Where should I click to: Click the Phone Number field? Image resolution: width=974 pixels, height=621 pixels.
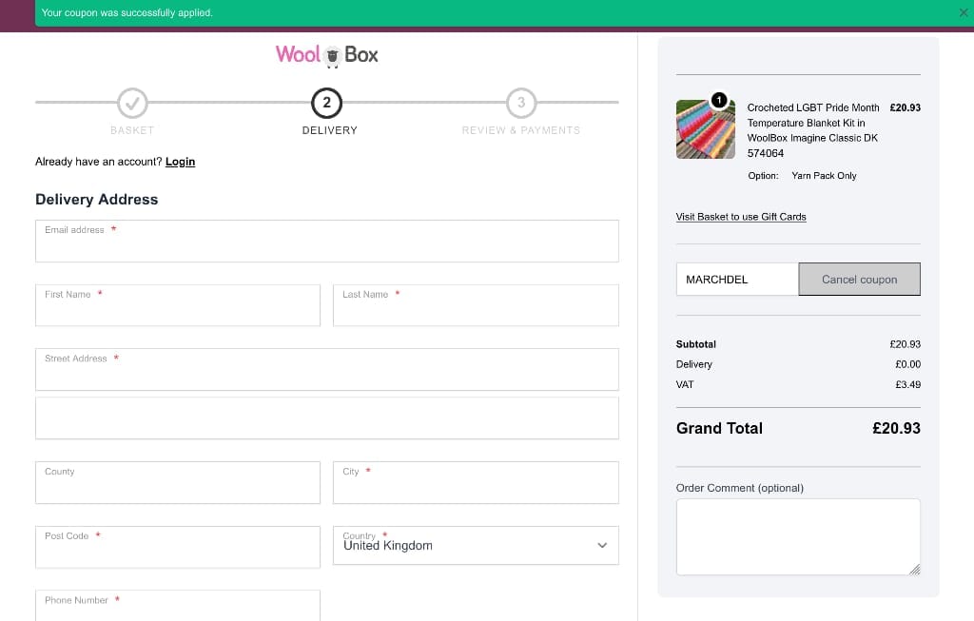[178, 606]
